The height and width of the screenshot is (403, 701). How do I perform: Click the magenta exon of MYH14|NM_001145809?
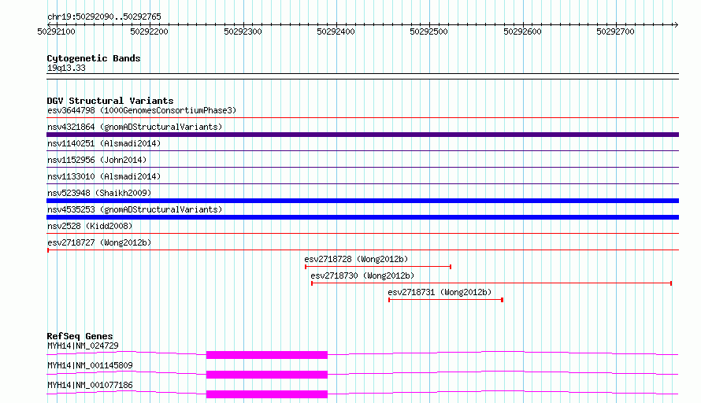267,375
